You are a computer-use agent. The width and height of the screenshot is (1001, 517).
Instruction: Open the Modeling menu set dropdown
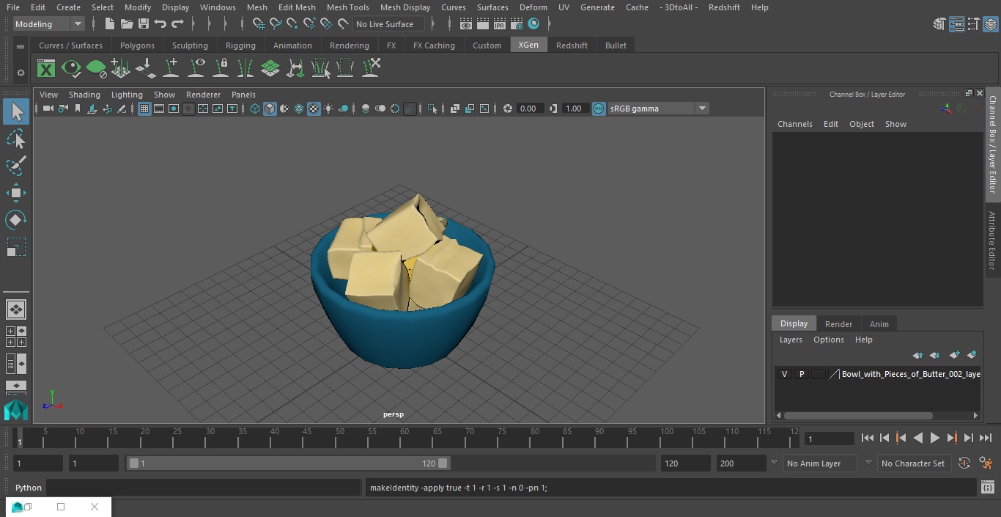[48, 24]
